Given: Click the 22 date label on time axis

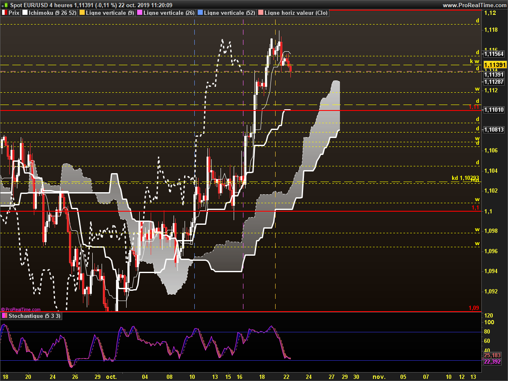Looking at the screenshot, I should tap(286, 376).
